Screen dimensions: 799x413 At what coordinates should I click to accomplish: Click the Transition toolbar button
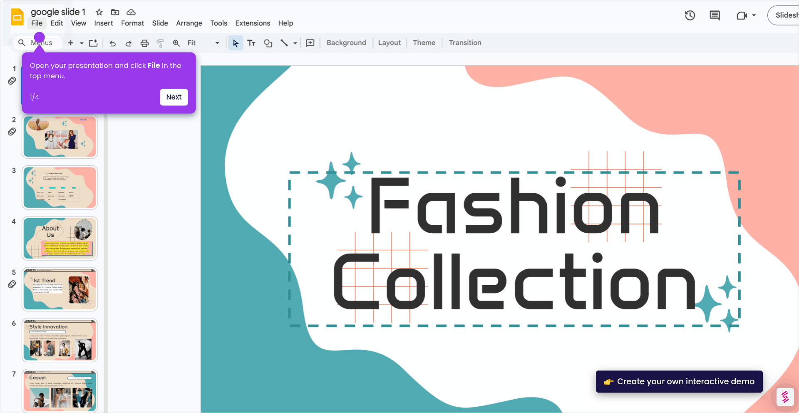465,43
